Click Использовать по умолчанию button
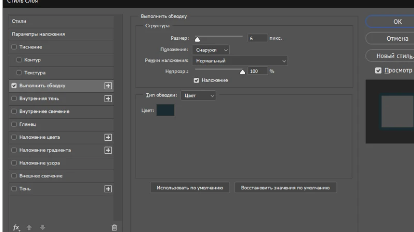This screenshot has height=232, width=414. (190, 188)
